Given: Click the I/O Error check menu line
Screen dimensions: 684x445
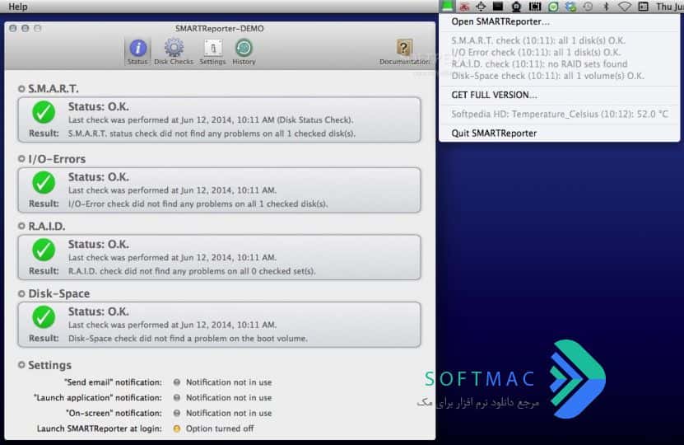Looking at the screenshot, I should (559, 53).
